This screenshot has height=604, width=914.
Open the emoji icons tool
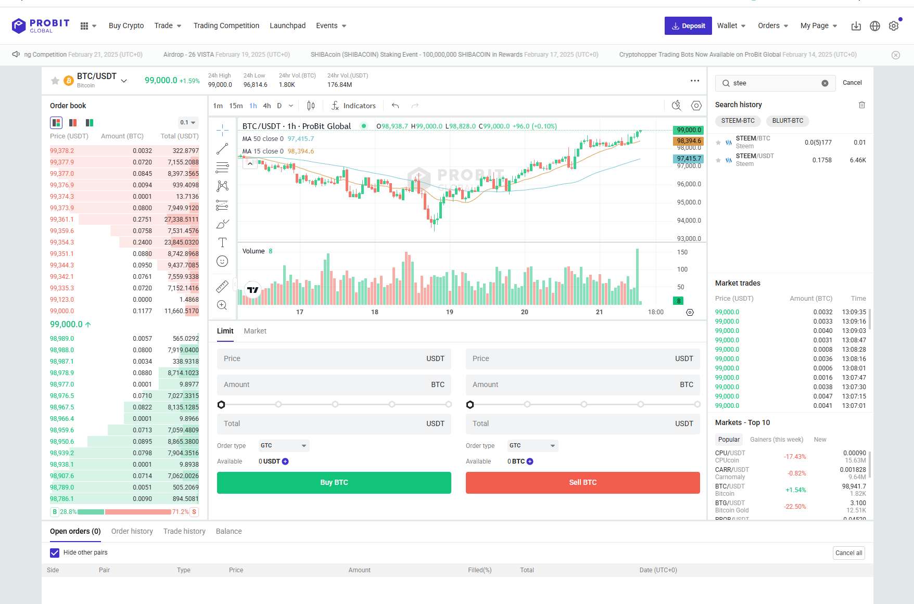click(x=222, y=261)
